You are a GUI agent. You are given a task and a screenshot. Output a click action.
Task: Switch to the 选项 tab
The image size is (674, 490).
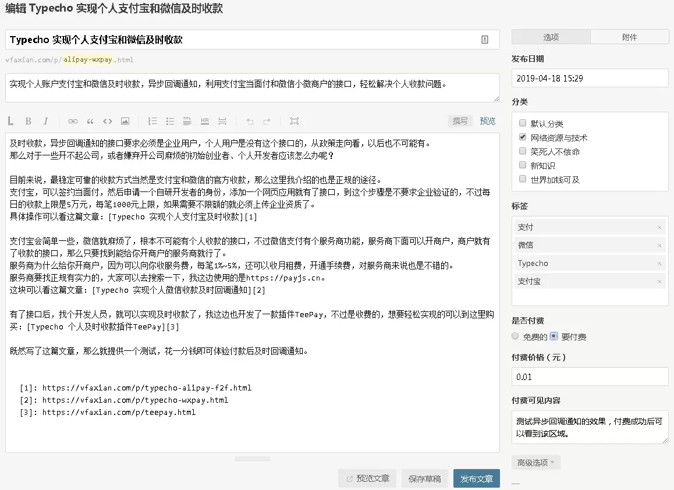[x=551, y=37]
